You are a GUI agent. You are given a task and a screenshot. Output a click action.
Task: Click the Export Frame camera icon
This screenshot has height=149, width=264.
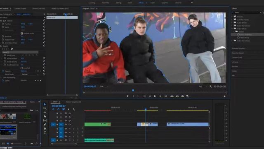tap(182, 96)
